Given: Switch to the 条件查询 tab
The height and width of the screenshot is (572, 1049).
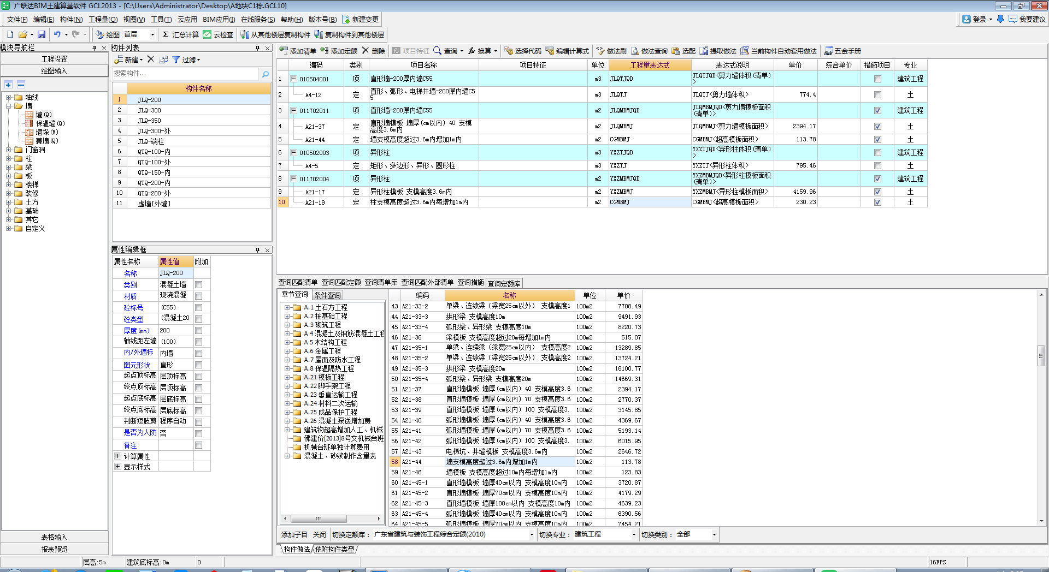Looking at the screenshot, I should tap(327, 295).
